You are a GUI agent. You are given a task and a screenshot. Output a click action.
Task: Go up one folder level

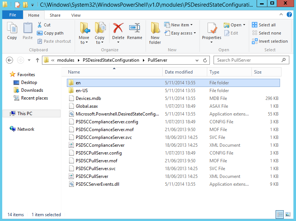[38, 60]
